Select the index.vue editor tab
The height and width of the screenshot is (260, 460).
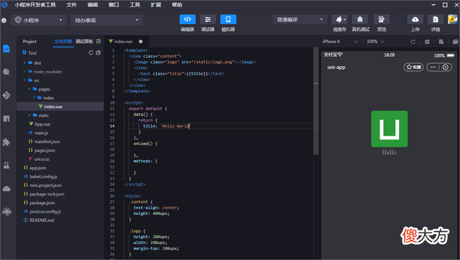click(125, 41)
